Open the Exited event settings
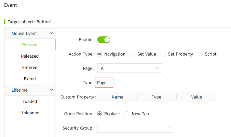Viewport: 231px width, 137px height. 30,79
